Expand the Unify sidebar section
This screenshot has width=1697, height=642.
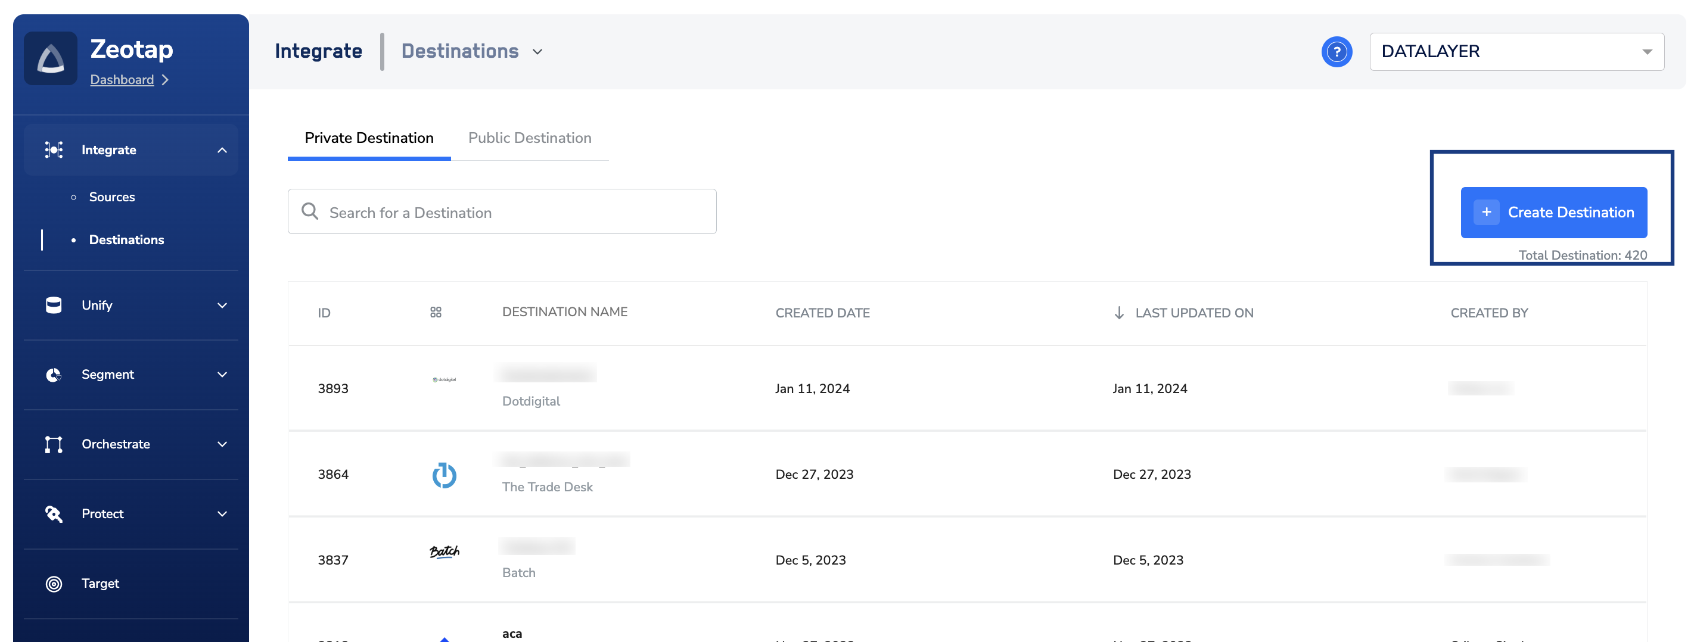pyautogui.click(x=222, y=306)
